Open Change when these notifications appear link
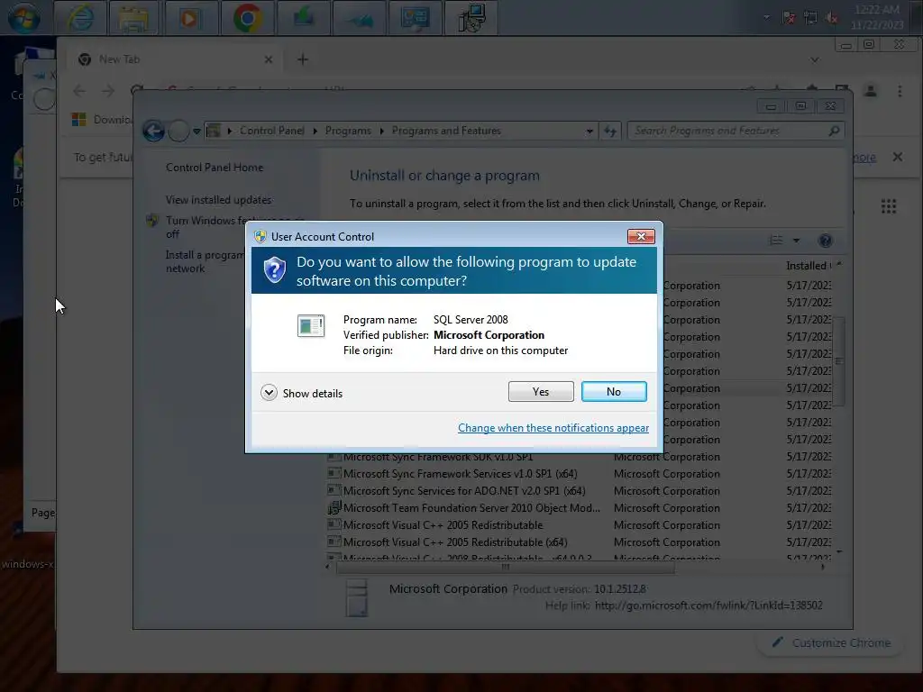Viewport: 923px width, 692px height. click(553, 428)
